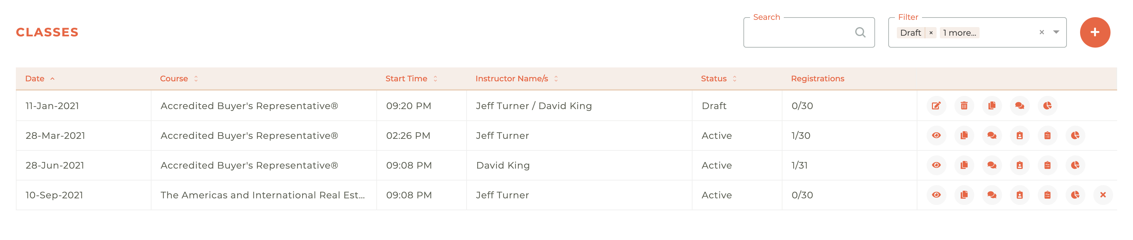Viewport: 1133px width, 240px height.
Task: View the 28-Jun-2021 class with eye icon
Action: click(x=936, y=165)
